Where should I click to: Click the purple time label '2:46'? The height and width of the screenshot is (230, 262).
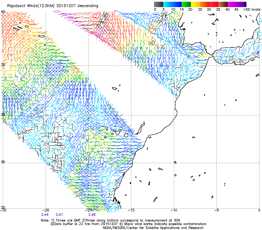pyautogui.click(x=45, y=215)
